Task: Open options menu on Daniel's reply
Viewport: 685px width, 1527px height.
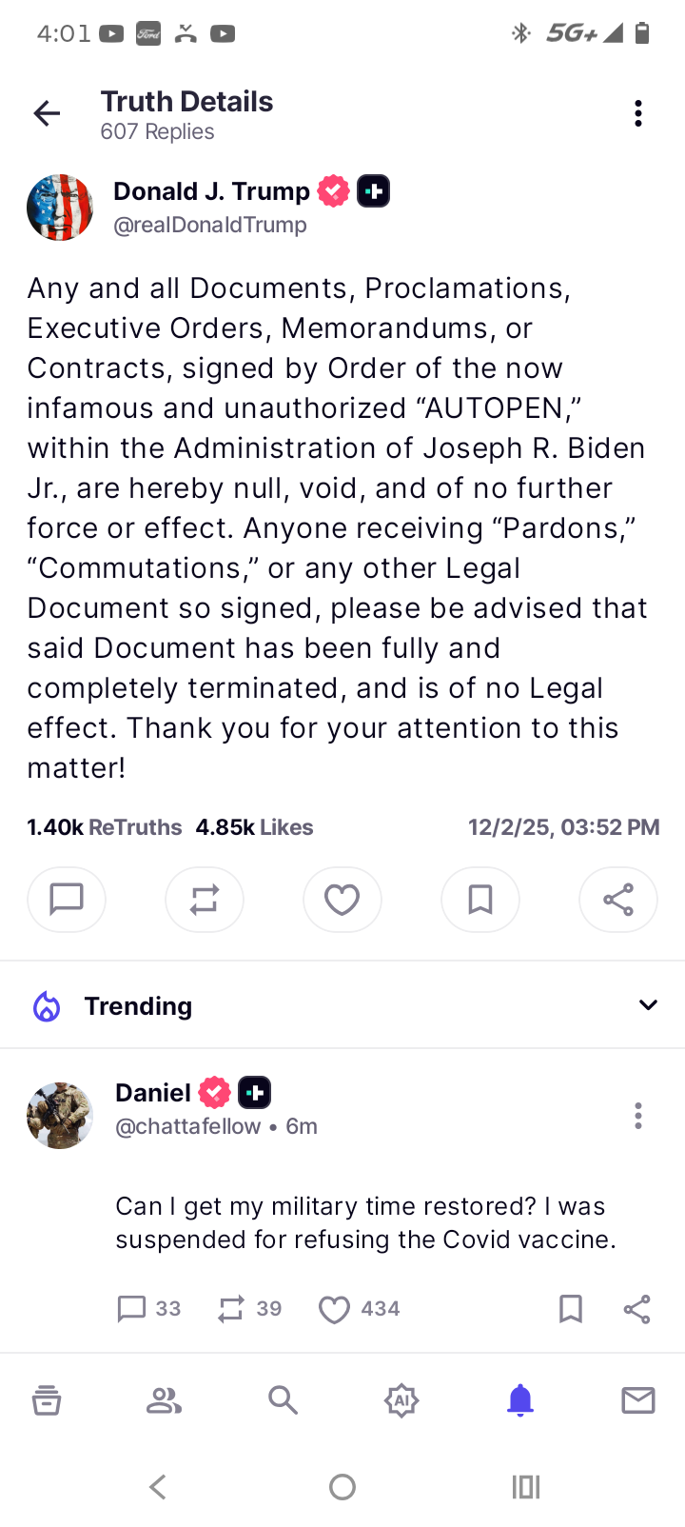Action: 637,1115
